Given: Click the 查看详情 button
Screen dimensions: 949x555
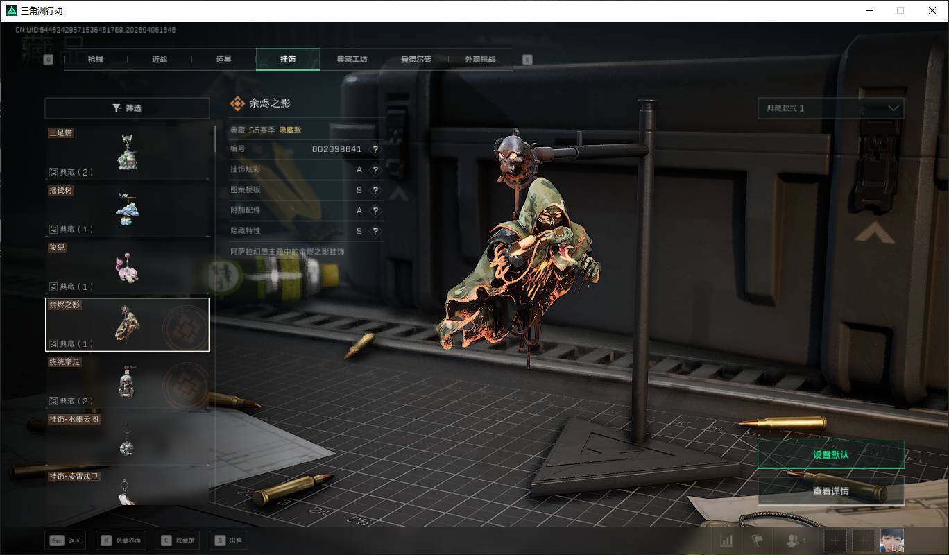Looking at the screenshot, I should [x=830, y=491].
